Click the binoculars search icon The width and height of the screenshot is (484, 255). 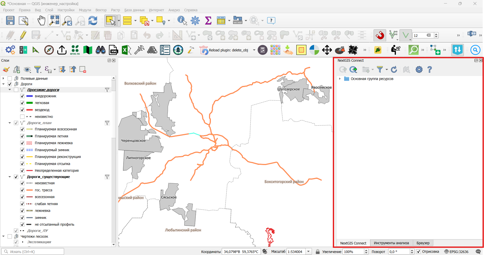coord(101,50)
